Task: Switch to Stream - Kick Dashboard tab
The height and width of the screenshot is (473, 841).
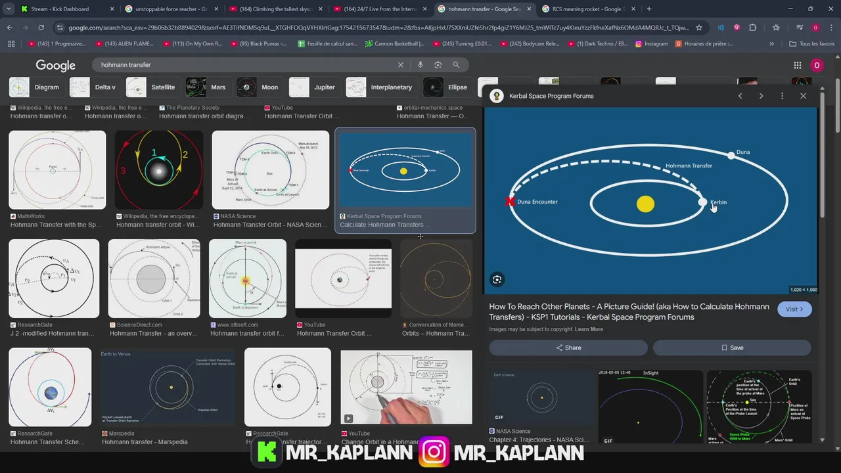Action: coord(66,9)
